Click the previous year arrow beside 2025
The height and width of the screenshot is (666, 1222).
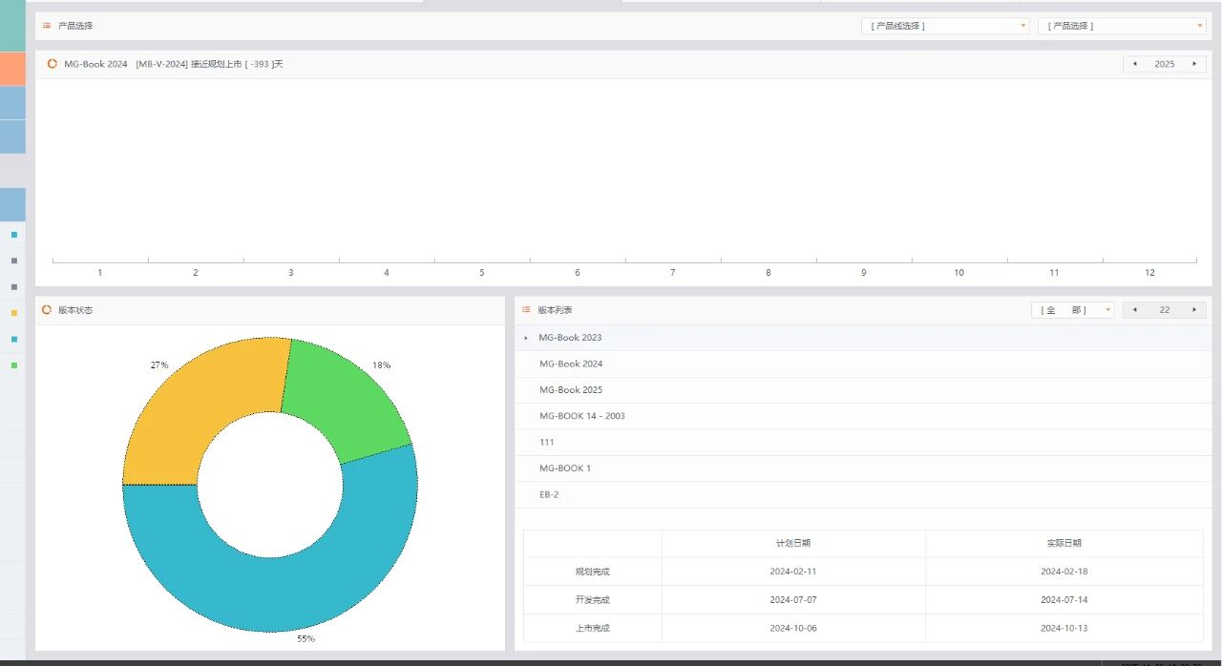click(1134, 64)
